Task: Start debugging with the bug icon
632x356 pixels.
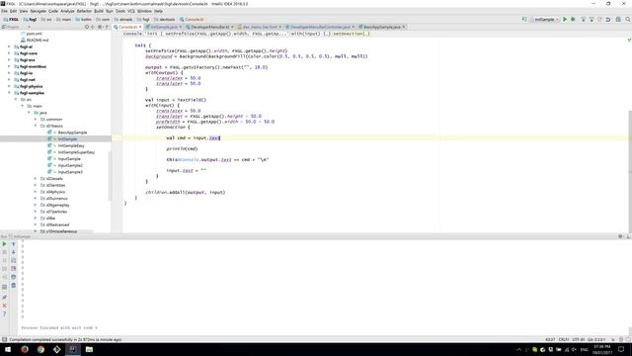Action: pyautogui.click(x=573, y=20)
